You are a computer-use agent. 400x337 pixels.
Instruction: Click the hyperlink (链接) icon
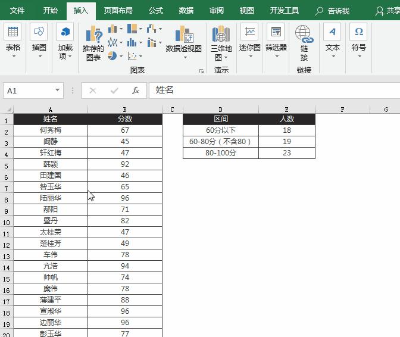(x=304, y=43)
